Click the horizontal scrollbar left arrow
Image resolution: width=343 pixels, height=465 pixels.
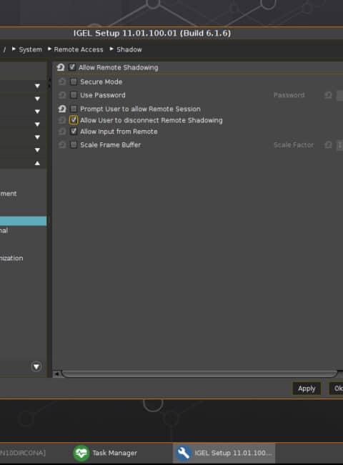(56, 374)
